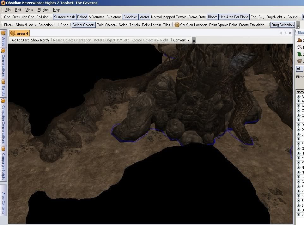Select the green leaf blueprint icon
The height and width of the screenshot is (225, 304).
tap(299, 54)
